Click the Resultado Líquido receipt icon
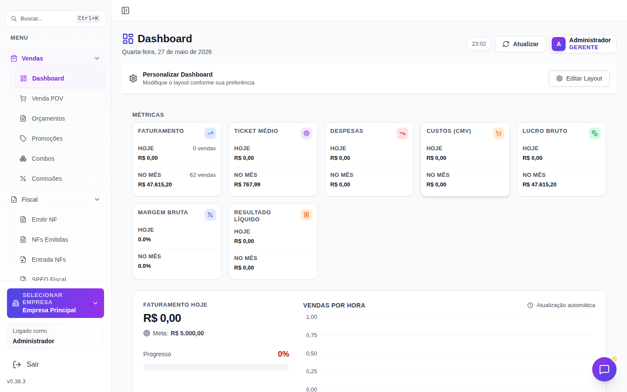Viewport: 627px width, 392px height. coord(307,215)
